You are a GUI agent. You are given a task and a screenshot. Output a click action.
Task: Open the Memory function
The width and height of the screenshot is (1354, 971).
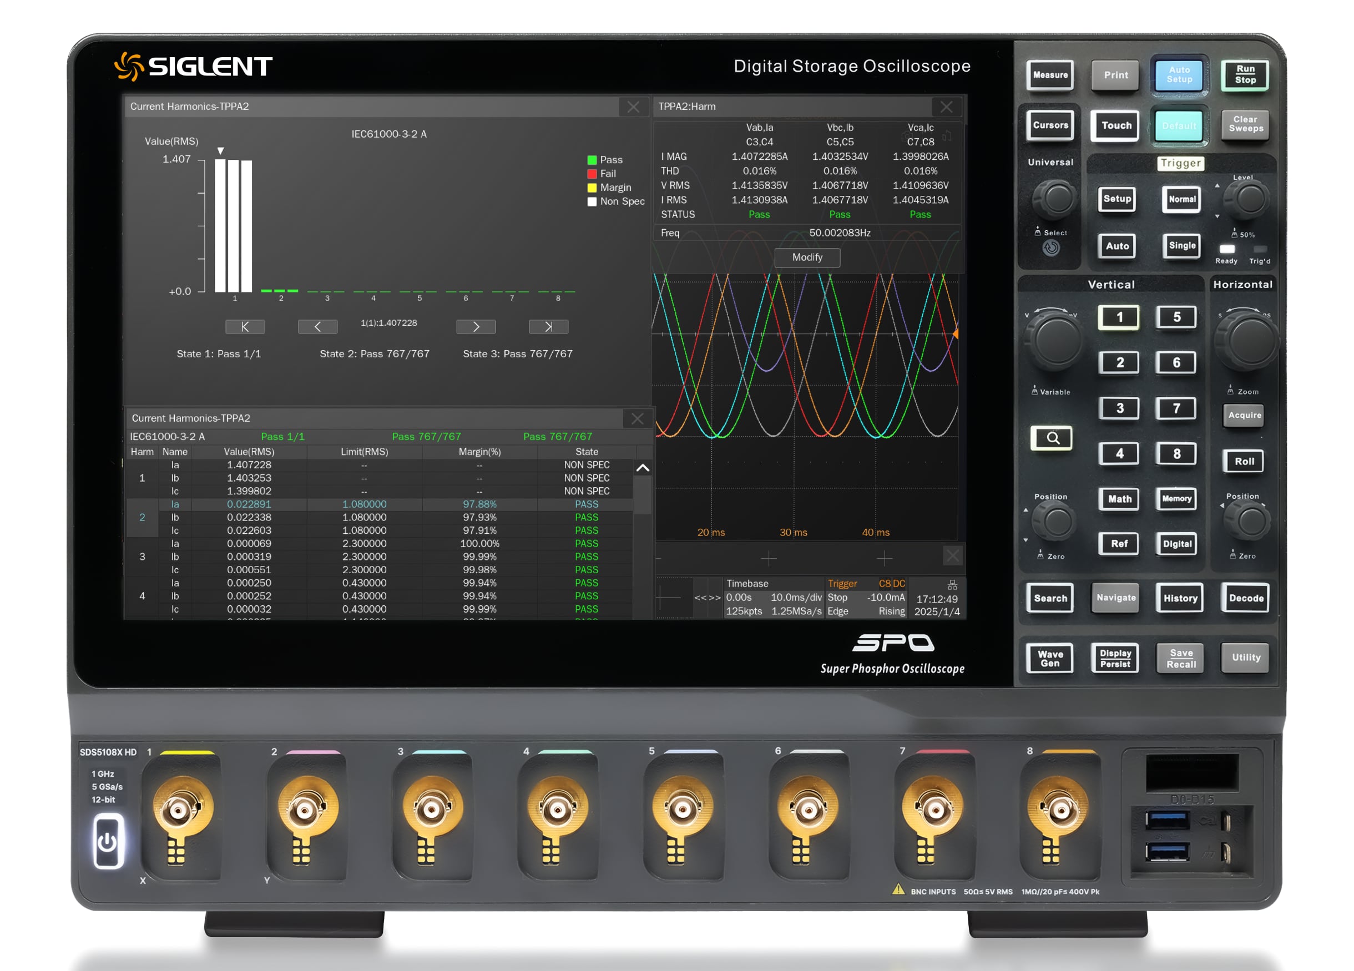[x=1176, y=499]
